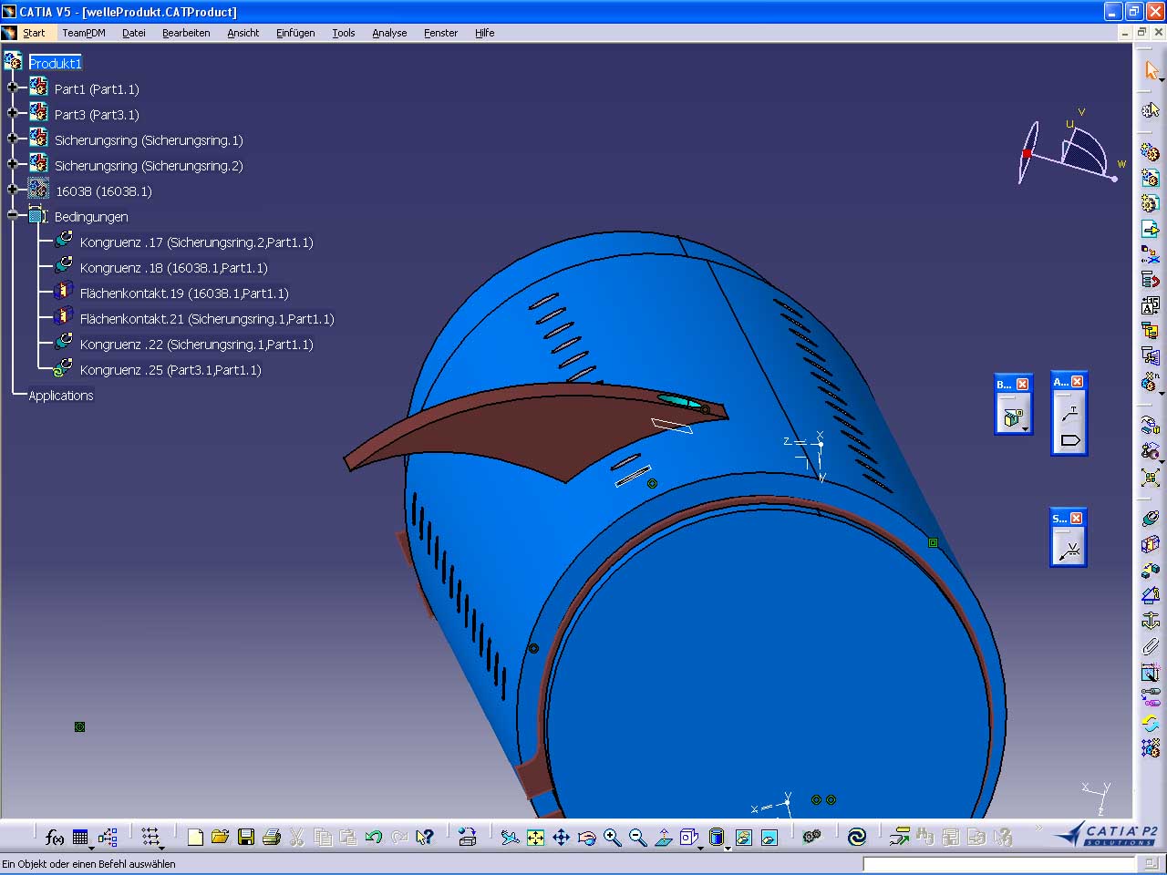Select Flächenkontakt.19 constraint in tree

[x=184, y=293]
